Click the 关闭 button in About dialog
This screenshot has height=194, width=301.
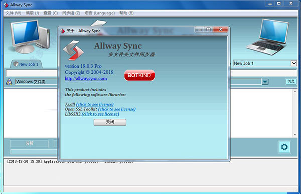[x=110, y=122]
